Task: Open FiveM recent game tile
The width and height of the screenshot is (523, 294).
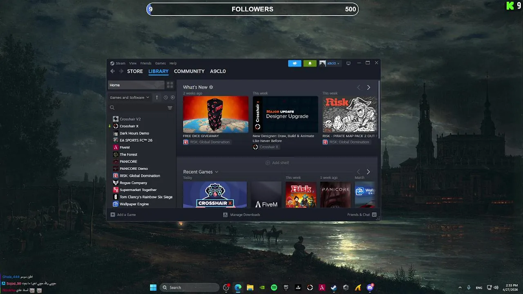Action: tap(266, 194)
